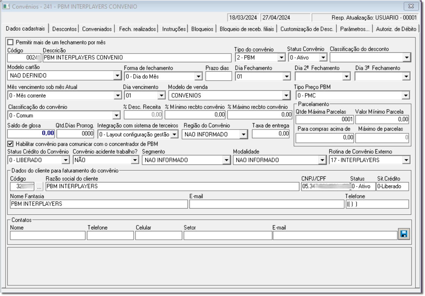Focus the Contatos Setor field
The image size is (425, 296).
tap(228, 236)
